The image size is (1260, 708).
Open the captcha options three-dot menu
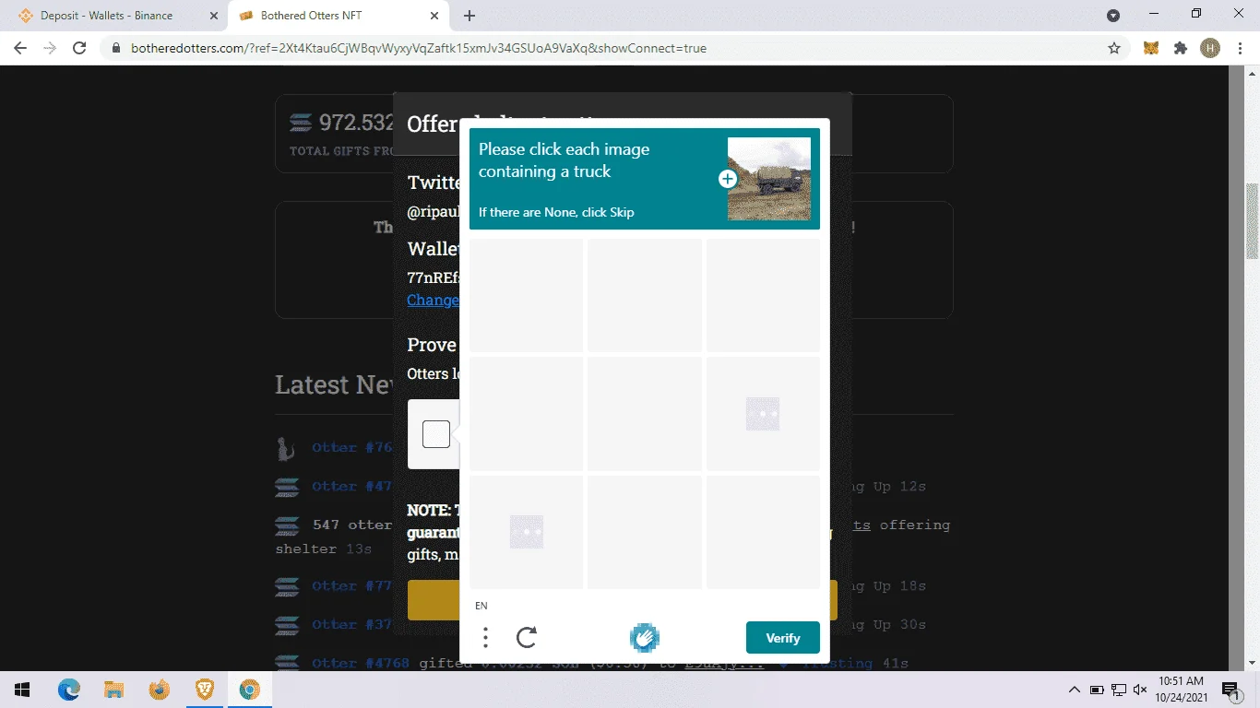(485, 637)
